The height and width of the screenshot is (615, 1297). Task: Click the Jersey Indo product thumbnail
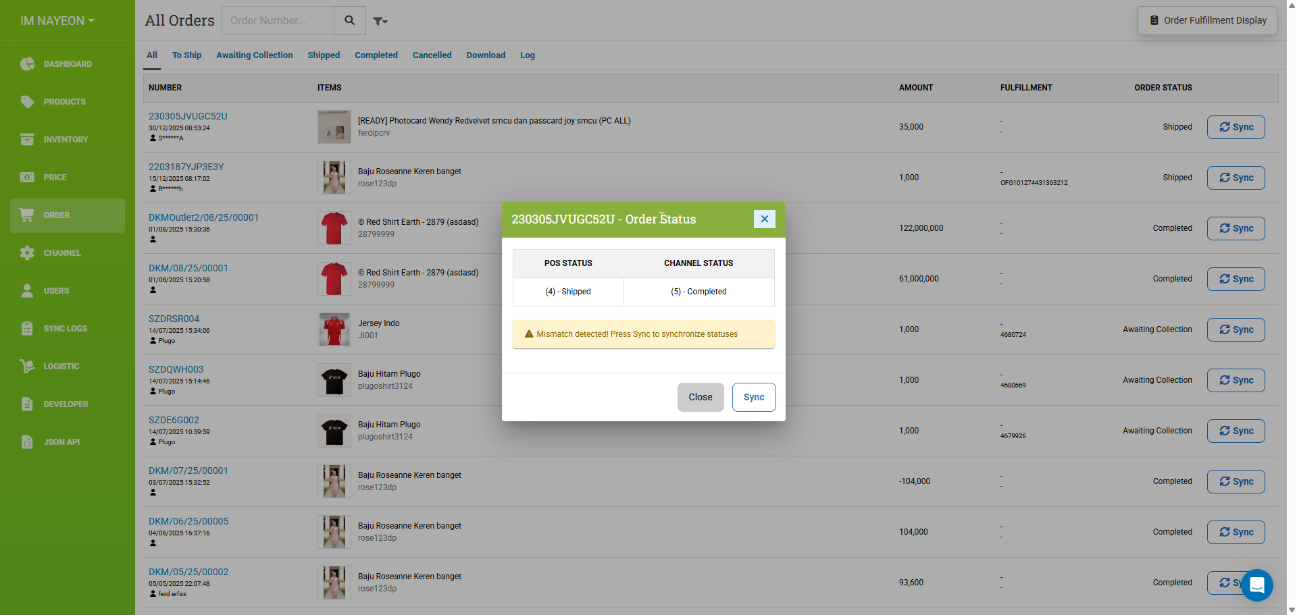(x=334, y=329)
